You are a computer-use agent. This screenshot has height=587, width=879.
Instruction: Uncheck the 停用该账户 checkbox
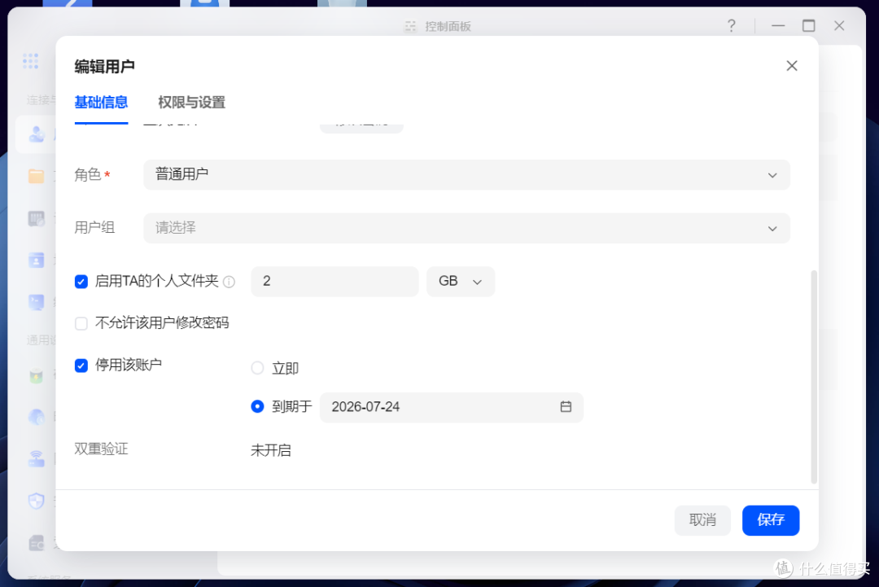(81, 366)
